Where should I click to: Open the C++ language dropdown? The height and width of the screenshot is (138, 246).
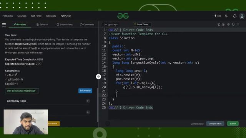111,25
